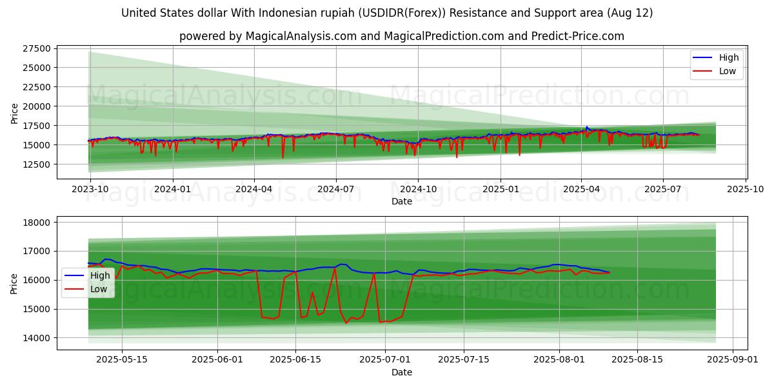
Task: Click the 'Date' axis label under top chart
Action: (x=402, y=202)
